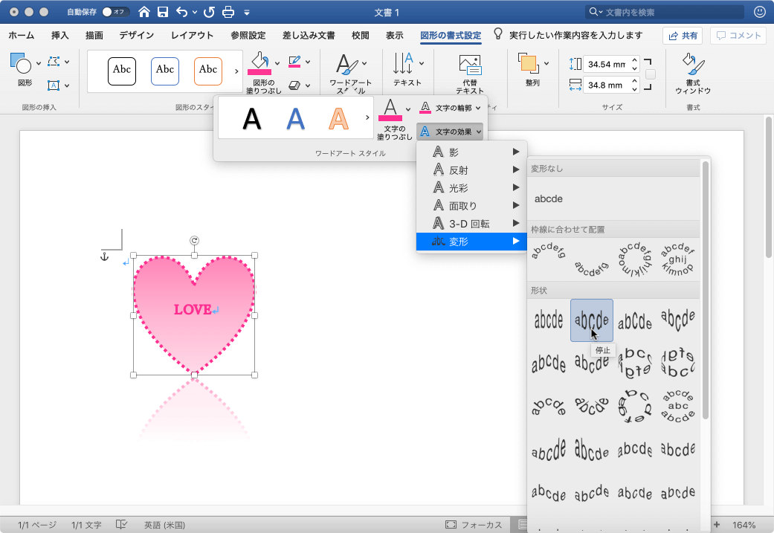Screen dimensions: 774x533
Task: Click the Edit Shape icon
Action: coord(54,62)
